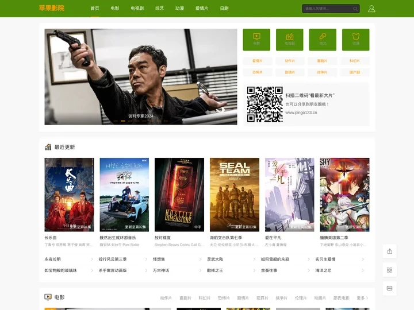Select the 动漫 nav tab in header
This screenshot has width=414, height=310.
(179, 9)
